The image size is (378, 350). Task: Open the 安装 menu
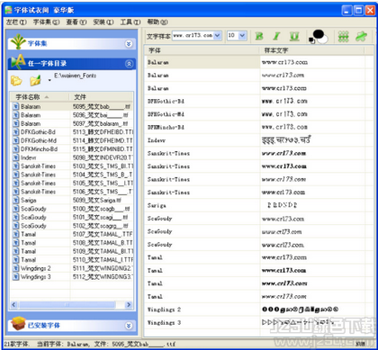[x=103, y=22]
